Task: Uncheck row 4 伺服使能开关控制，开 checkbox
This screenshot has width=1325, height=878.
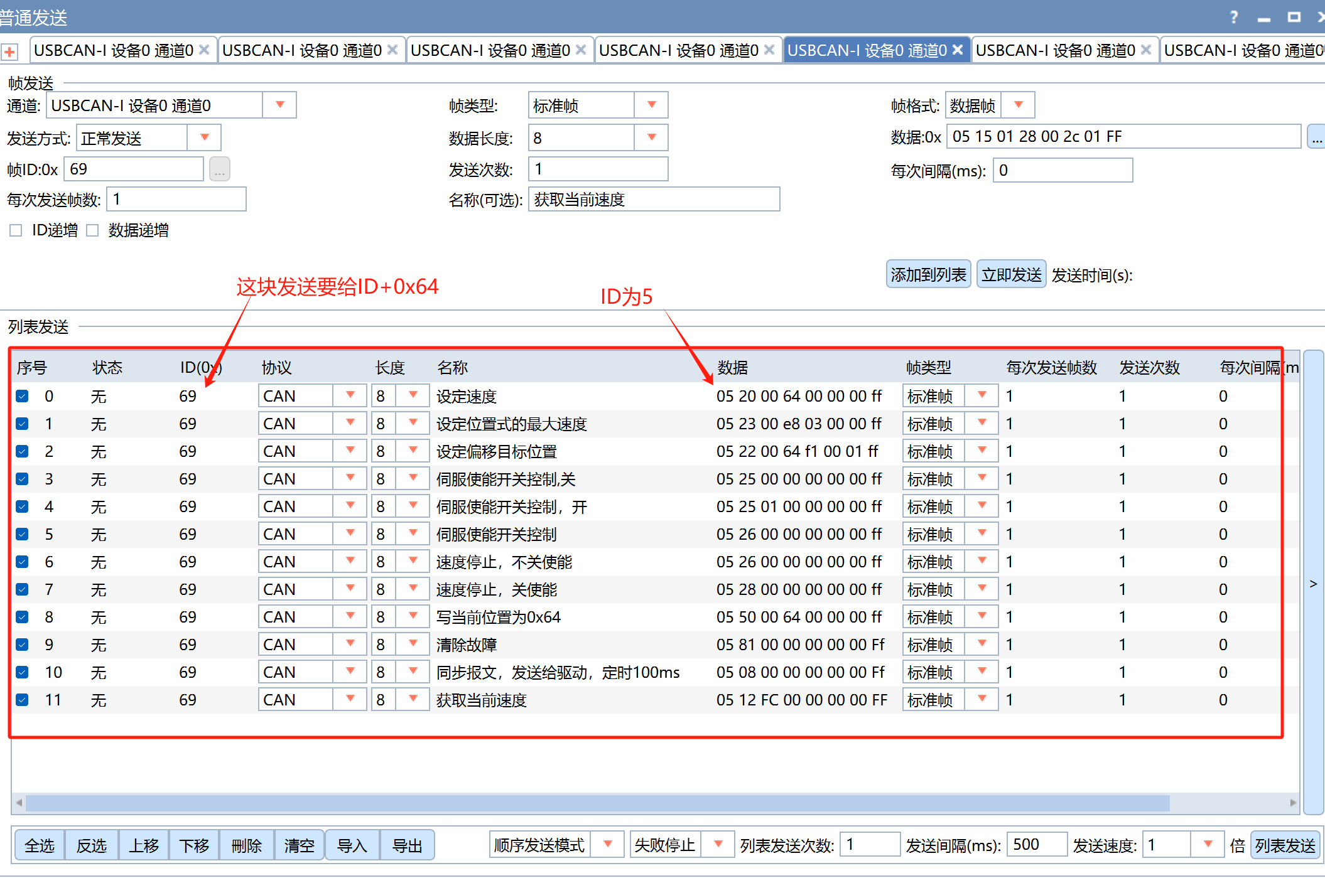Action: pyautogui.click(x=22, y=506)
